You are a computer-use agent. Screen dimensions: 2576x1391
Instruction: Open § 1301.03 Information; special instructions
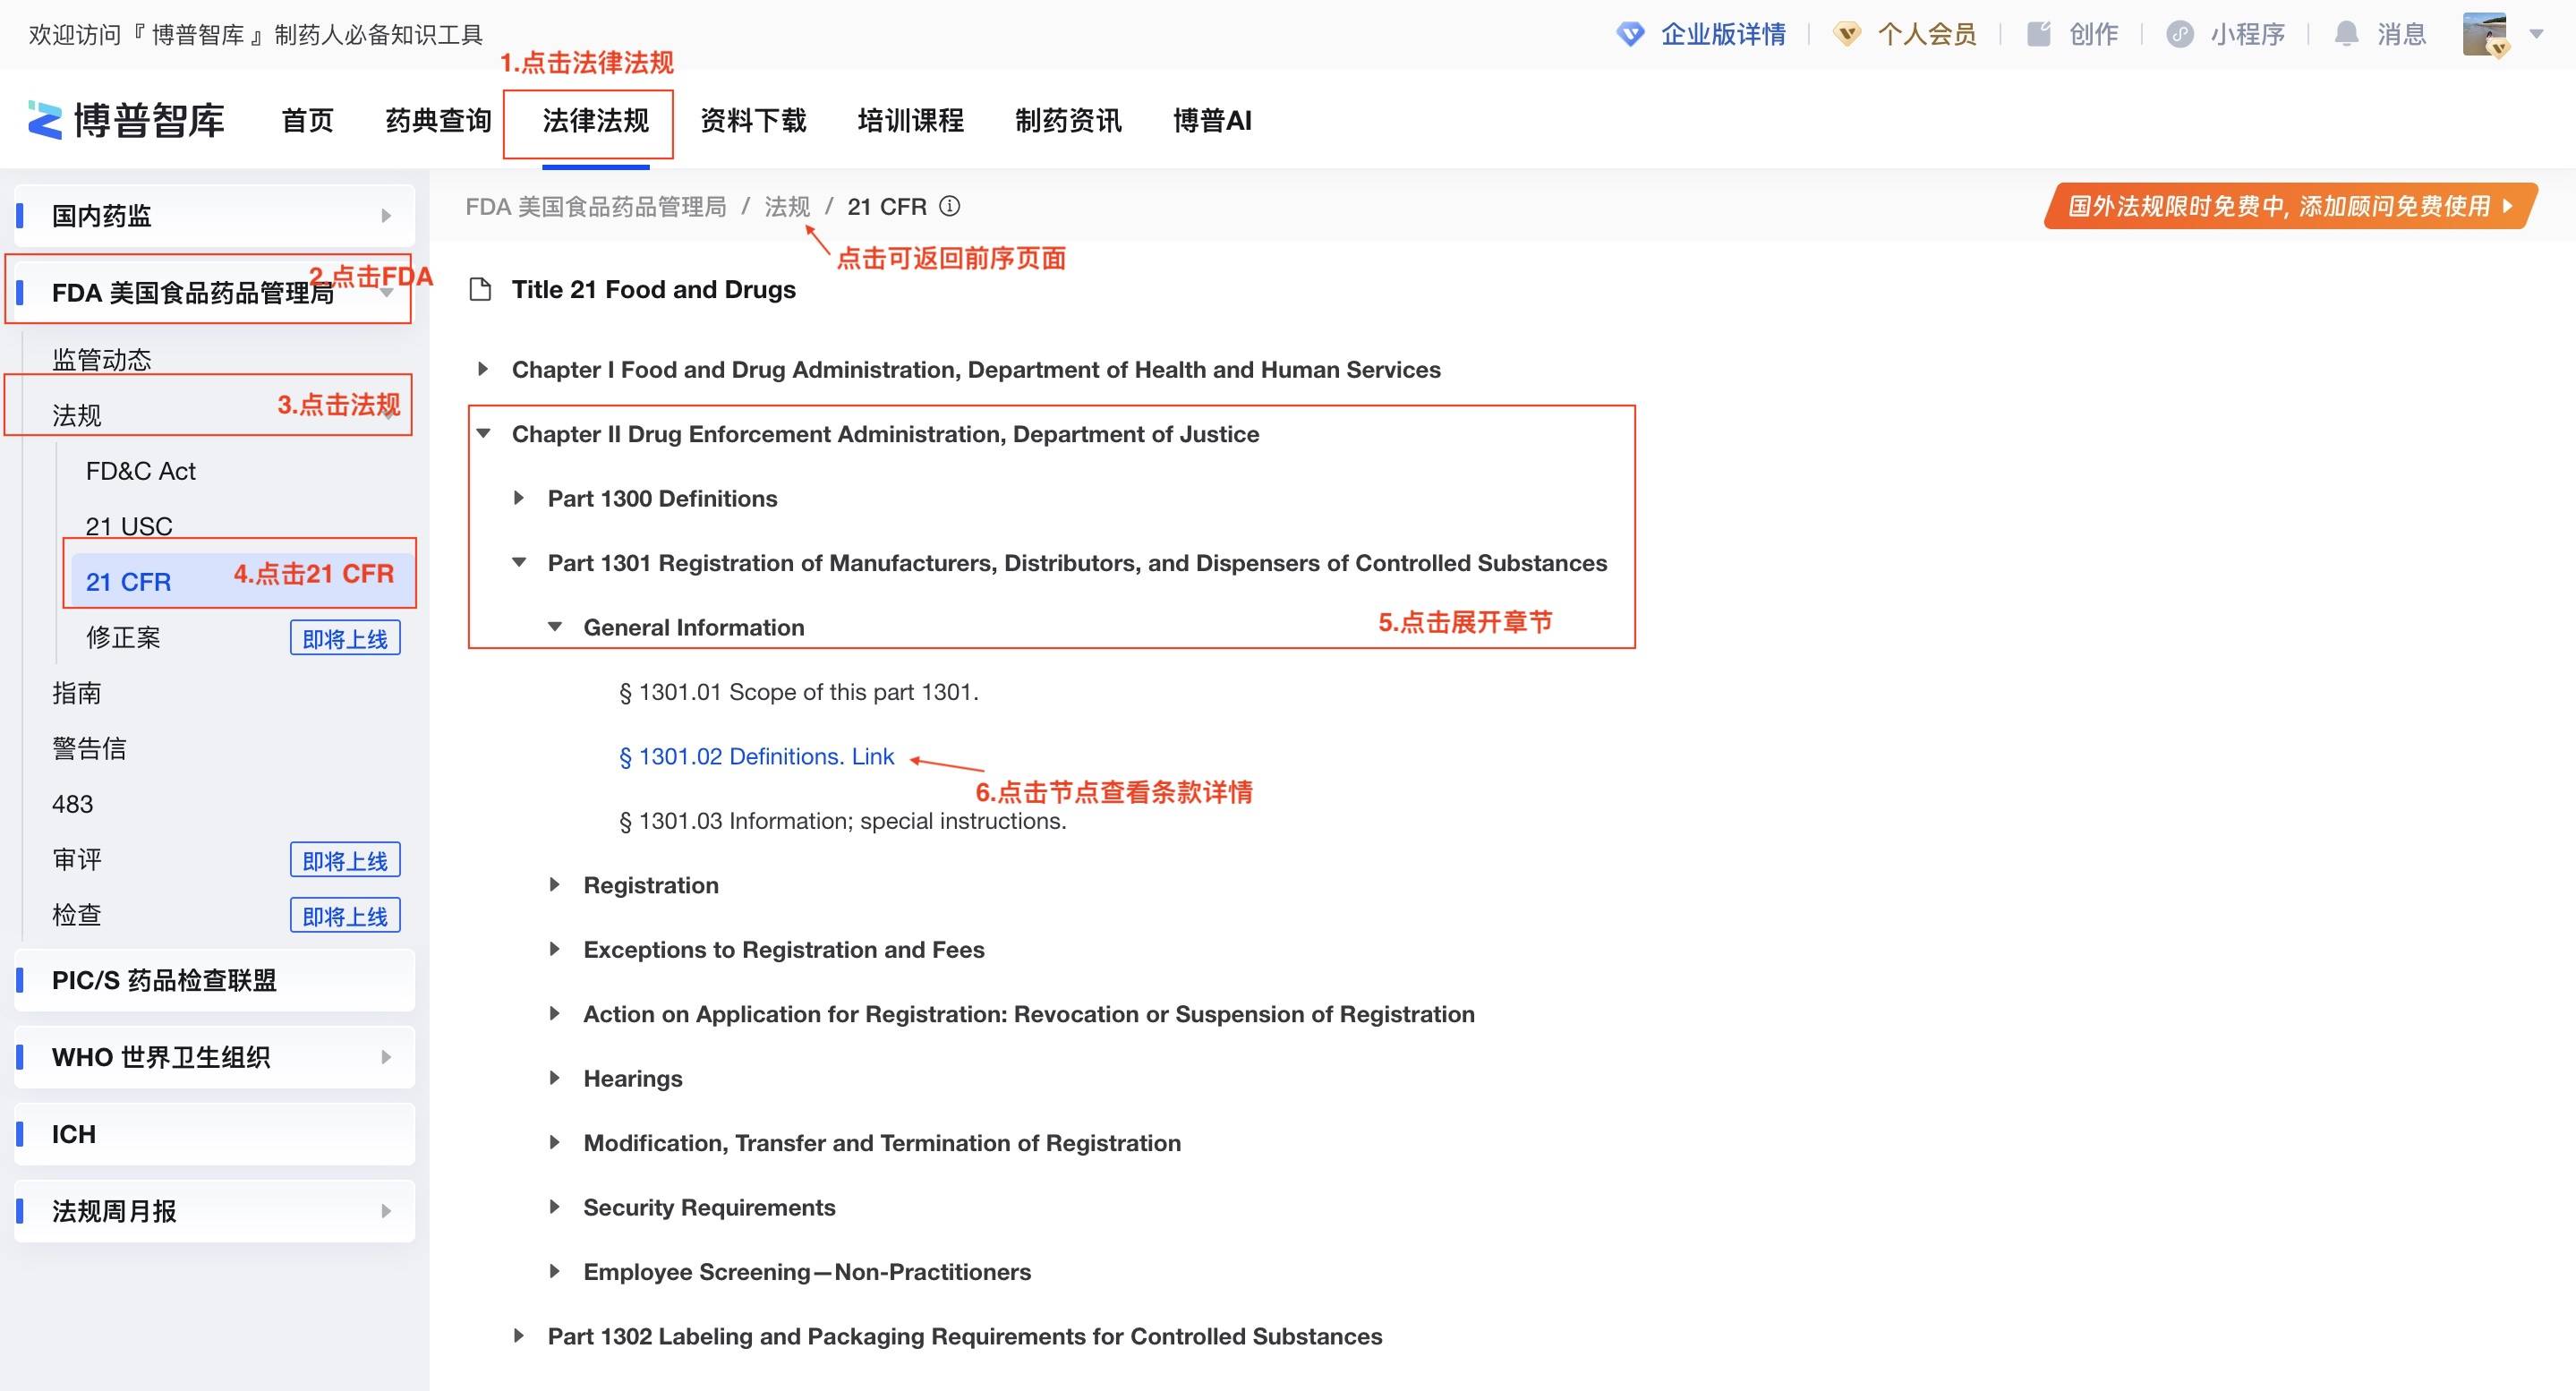point(842,821)
